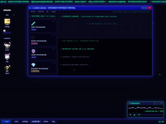Click the scrolling marquee ticker at top
This screenshot has height=124, width=166.
(83, 2)
